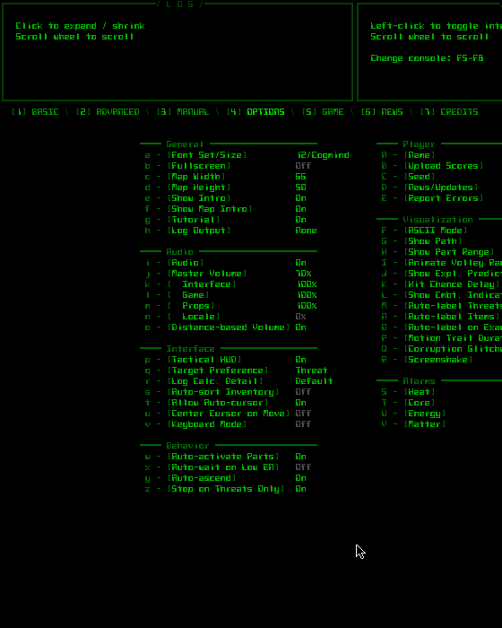
Task: Adjust the Map Width value
Action: click(225, 177)
